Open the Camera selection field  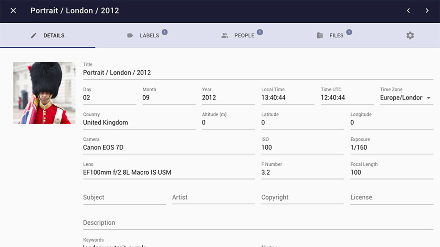[168, 148]
